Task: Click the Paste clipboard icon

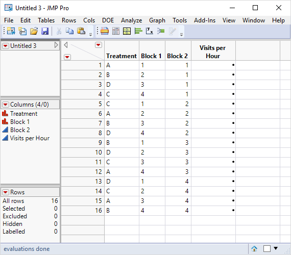Action: (x=81, y=31)
